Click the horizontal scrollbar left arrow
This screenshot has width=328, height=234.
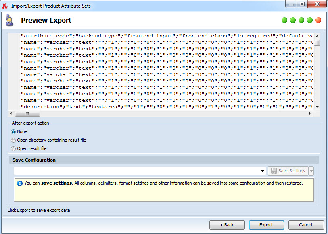[11, 113]
